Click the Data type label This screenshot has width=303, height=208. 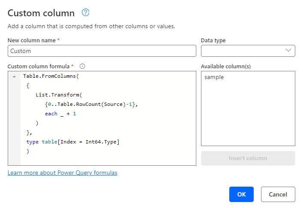pyautogui.click(x=213, y=41)
